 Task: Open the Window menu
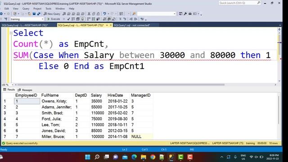(60, 9)
